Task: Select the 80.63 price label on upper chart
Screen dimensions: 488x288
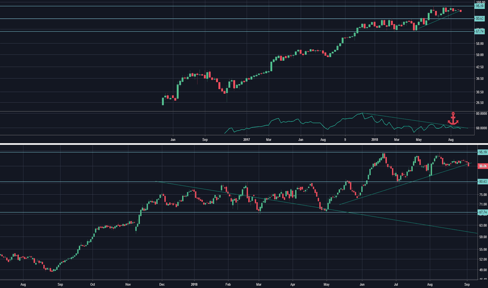Action: click(480, 19)
